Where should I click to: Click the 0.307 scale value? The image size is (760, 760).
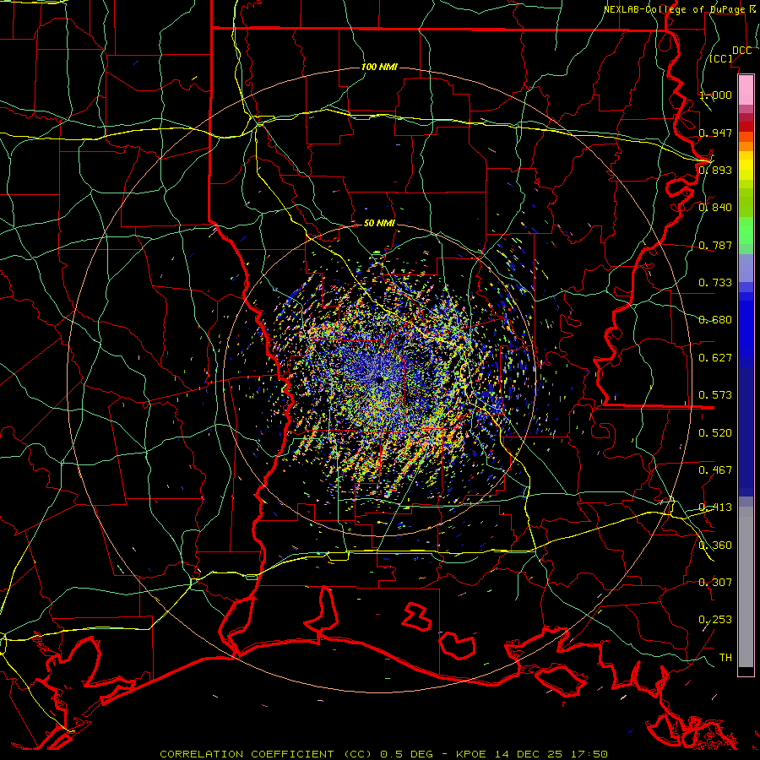[715, 582]
